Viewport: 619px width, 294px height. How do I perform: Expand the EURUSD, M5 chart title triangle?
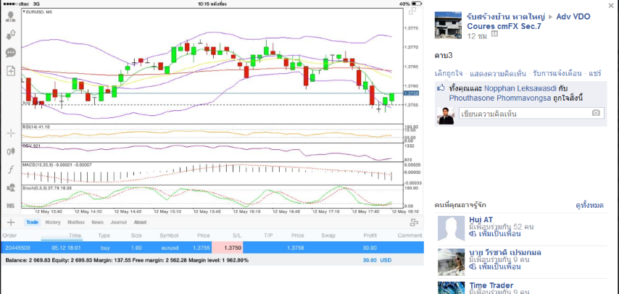24,12
